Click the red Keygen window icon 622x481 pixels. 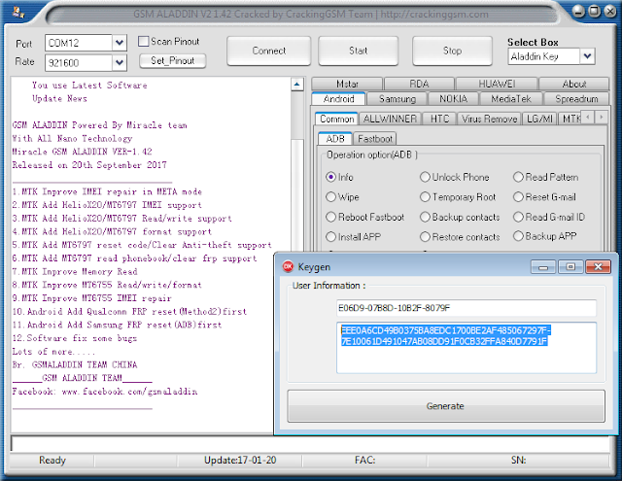(288, 266)
